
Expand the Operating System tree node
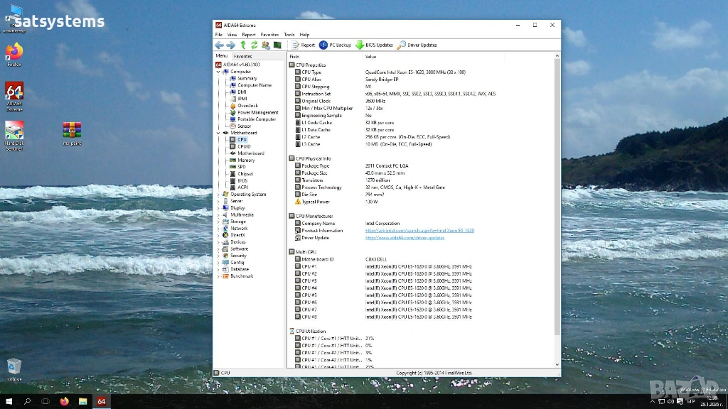pos(218,194)
